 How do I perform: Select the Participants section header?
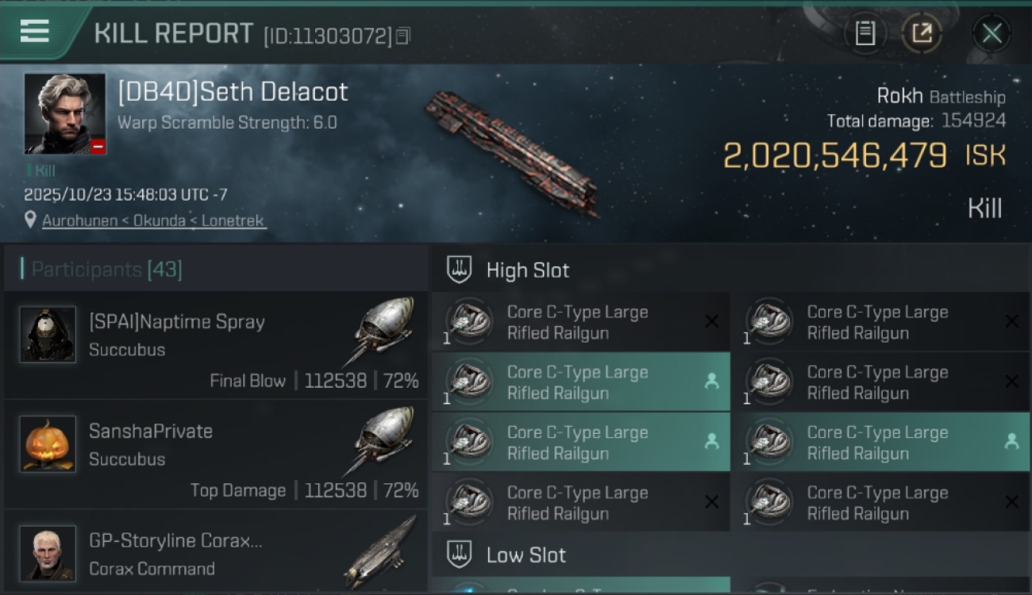coord(106,270)
